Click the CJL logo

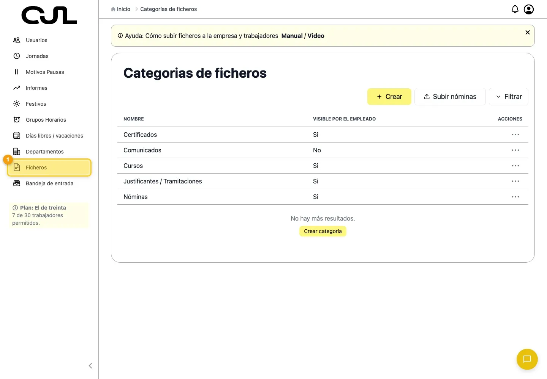[49, 16]
